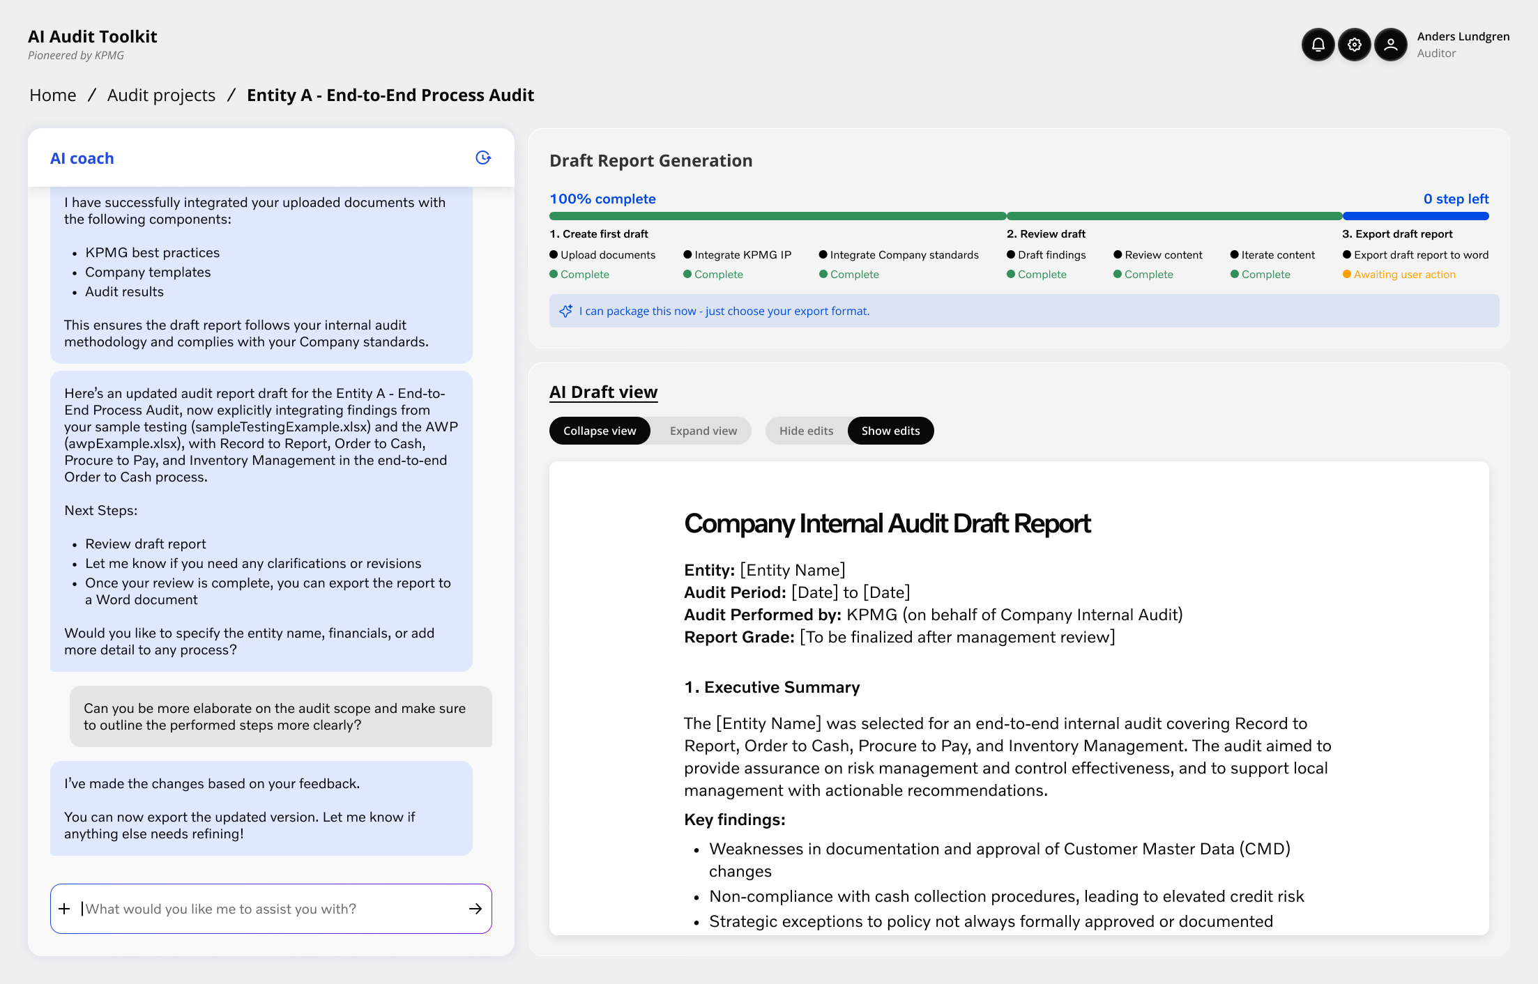Click the blue export progress bar segment
This screenshot has width=1538, height=984.
(1415, 216)
